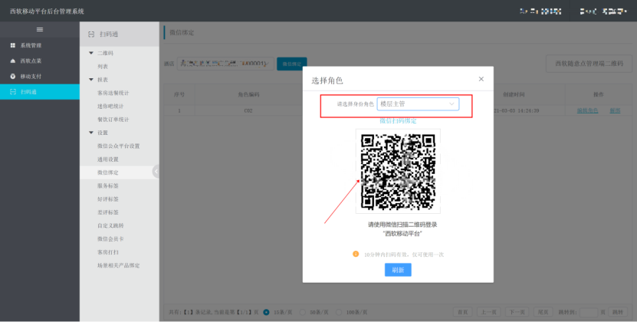Select 50条/页 radio button
Image resolution: width=637 pixels, height=322 pixels.
point(302,312)
